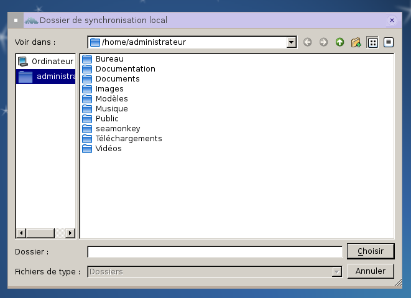Select the Images folder
Image resolution: width=411 pixels, height=298 pixels.
pos(103,89)
